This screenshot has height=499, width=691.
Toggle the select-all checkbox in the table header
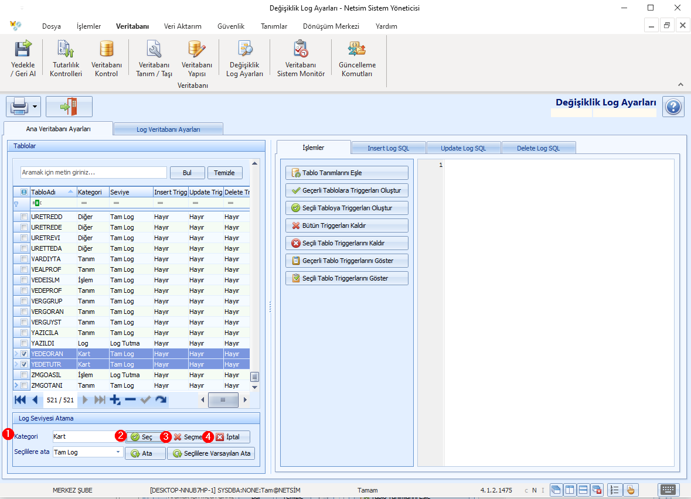24,192
